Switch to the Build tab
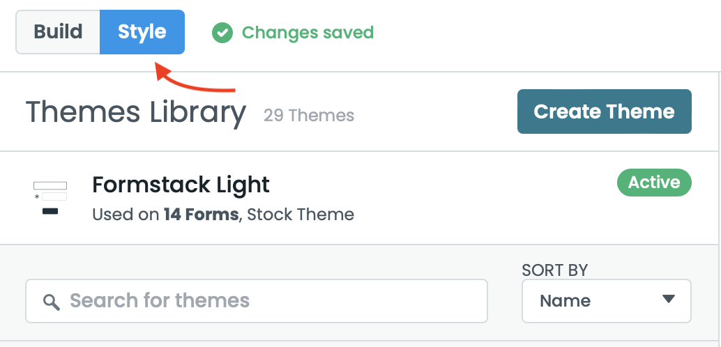The height and width of the screenshot is (347, 721). (59, 32)
